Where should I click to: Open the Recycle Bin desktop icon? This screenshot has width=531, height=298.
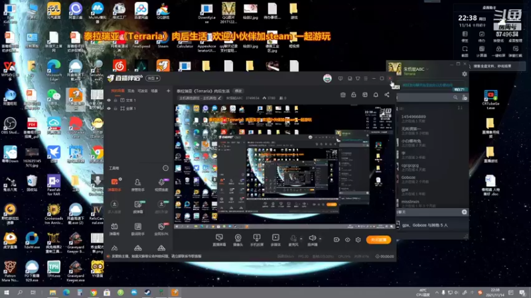coord(32,184)
